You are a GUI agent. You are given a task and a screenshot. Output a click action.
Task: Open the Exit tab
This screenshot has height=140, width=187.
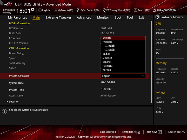click(x=141, y=18)
